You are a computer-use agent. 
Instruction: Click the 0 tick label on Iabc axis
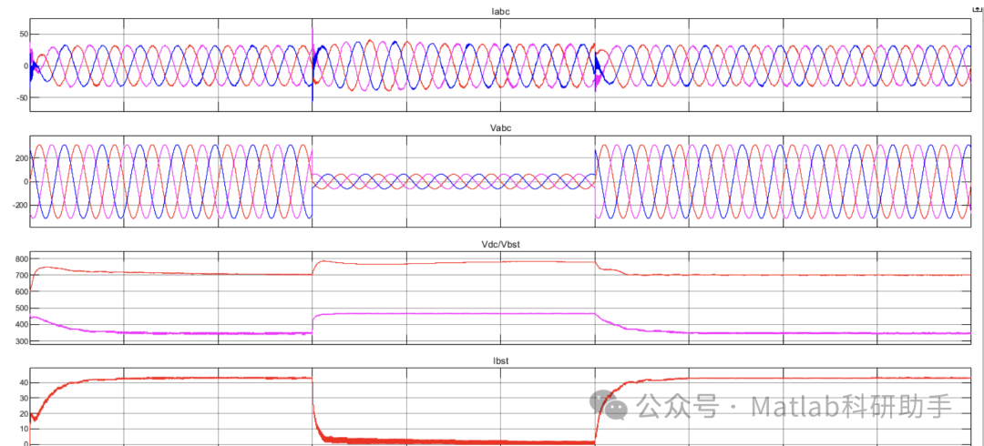pos(25,66)
